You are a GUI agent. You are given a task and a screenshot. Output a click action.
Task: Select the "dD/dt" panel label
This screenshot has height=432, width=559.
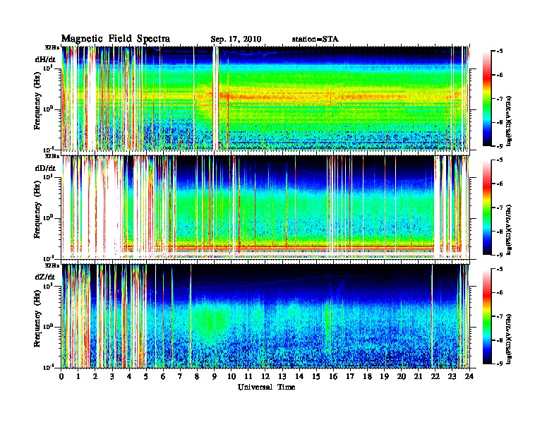point(45,168)
